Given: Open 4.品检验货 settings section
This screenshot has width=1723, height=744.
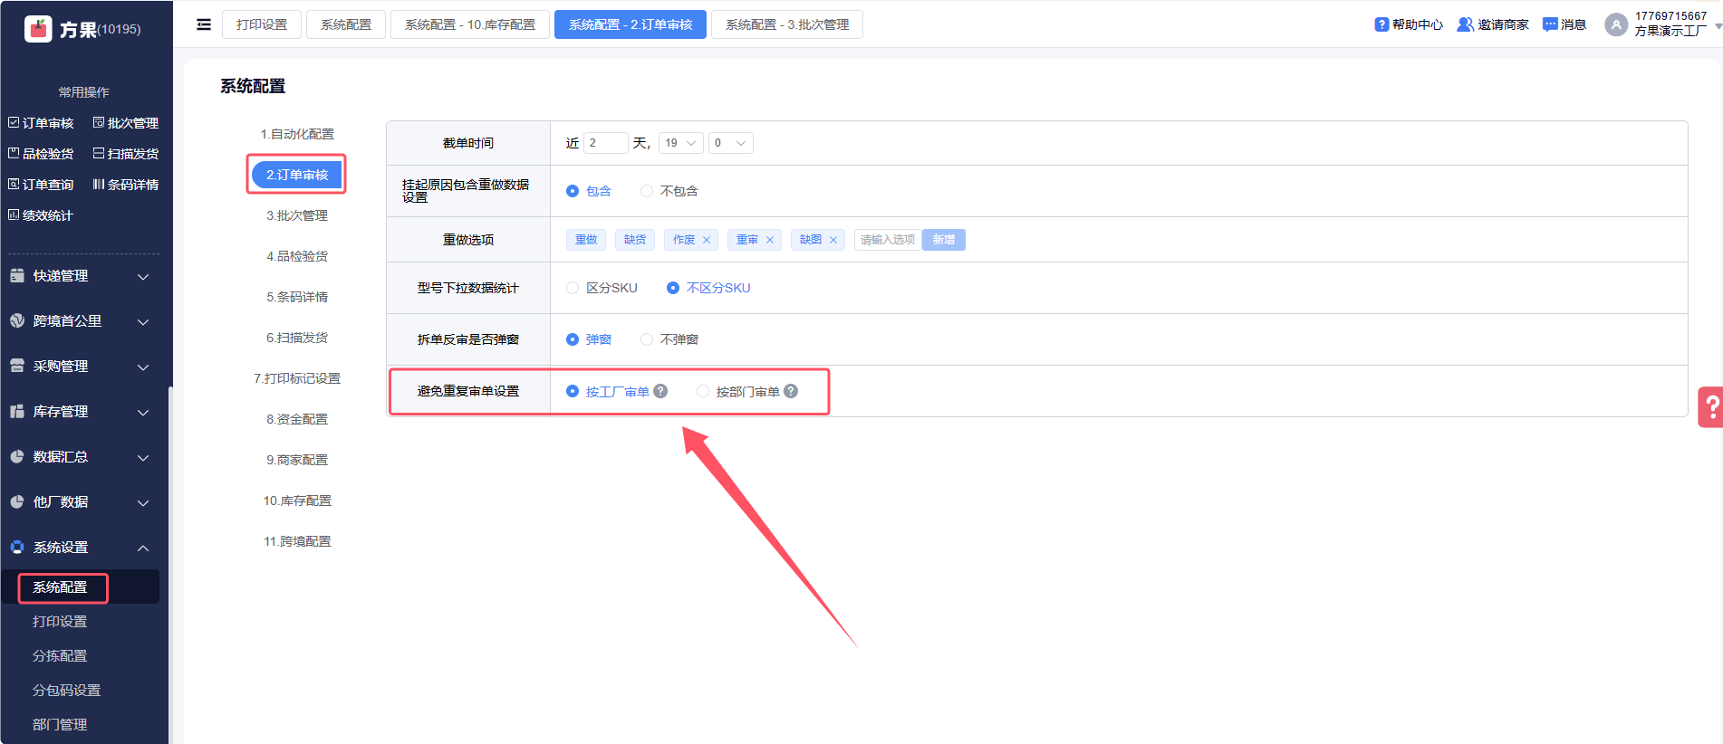Looking at the screenshot, I should [x=297, y=256].
